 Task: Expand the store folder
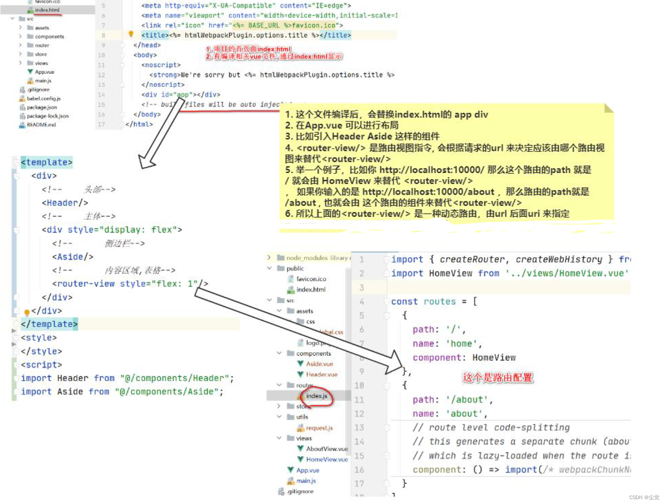(x=20, y=54)
